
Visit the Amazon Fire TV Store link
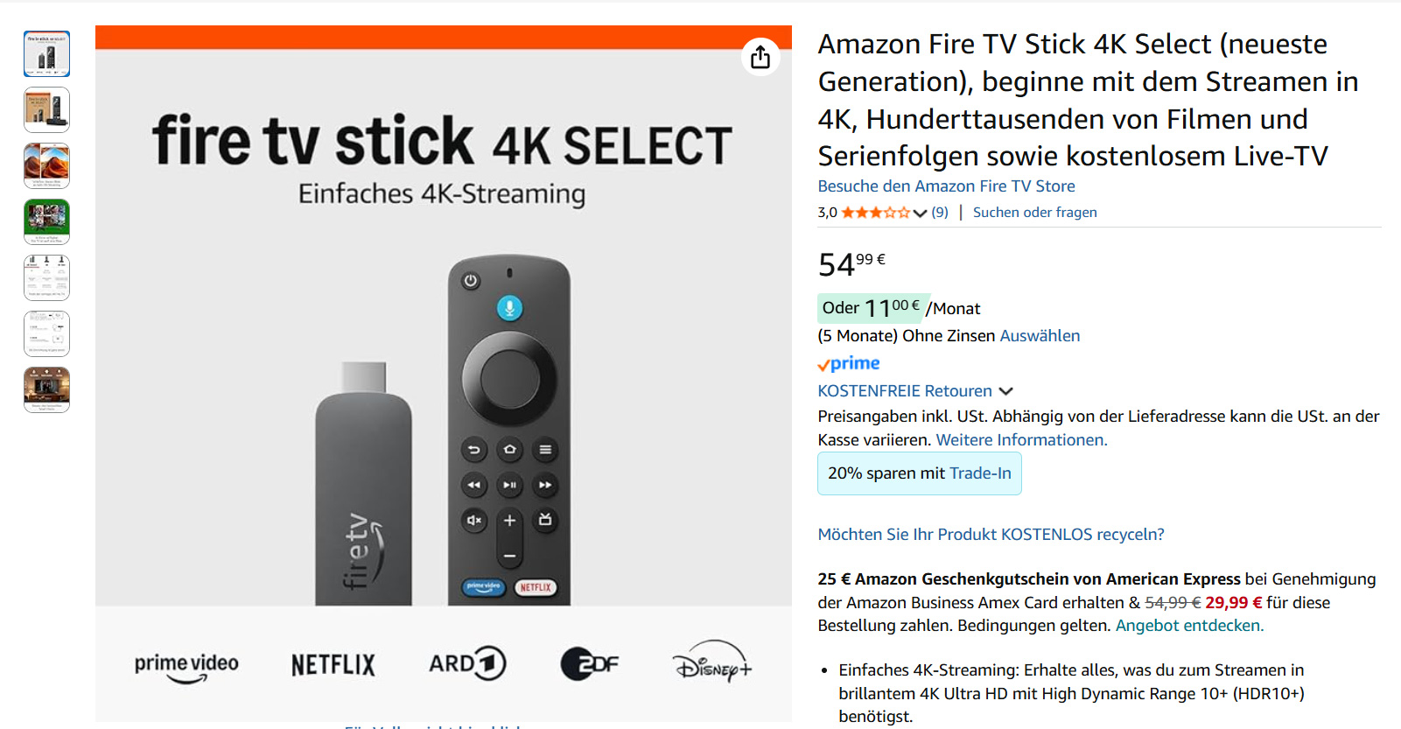946,186
